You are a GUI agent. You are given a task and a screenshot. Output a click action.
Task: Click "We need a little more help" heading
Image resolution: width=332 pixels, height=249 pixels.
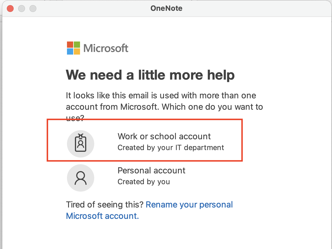point(150,75)
